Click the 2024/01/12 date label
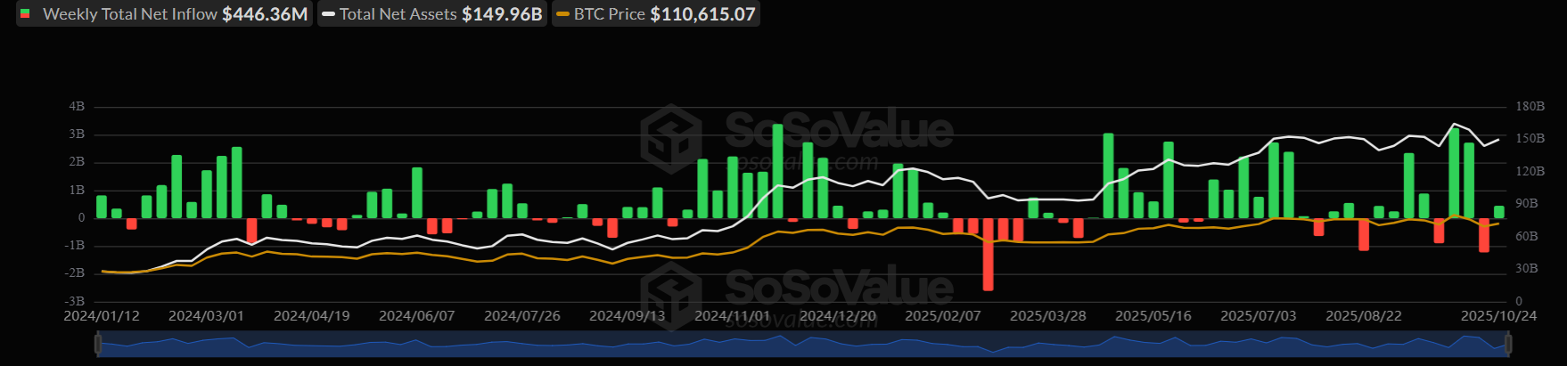Viewport: 1567px width, 366px height. (x=102, y=316)
